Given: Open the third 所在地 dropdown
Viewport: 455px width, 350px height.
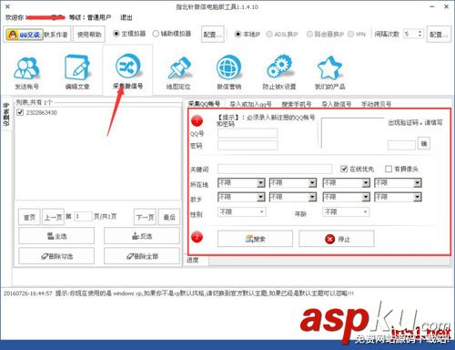Looking at the screenshot, I should pyautogui.click(x=346, y=182).
